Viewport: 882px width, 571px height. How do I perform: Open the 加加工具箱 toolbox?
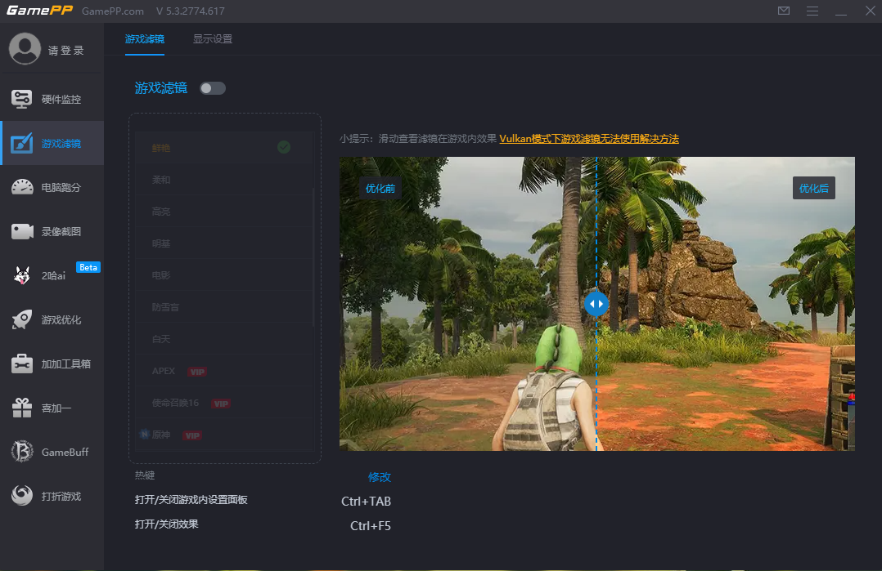52,364
